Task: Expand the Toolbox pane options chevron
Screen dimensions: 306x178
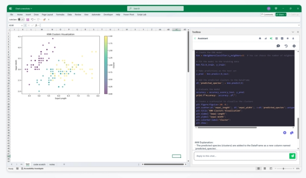Action: tap(292, 32)
